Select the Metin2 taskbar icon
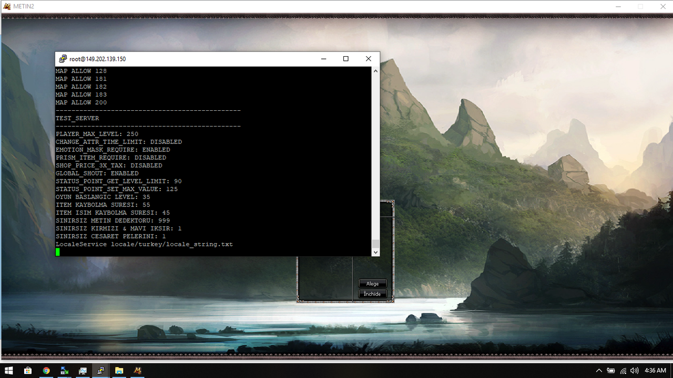 coord(137,370)
